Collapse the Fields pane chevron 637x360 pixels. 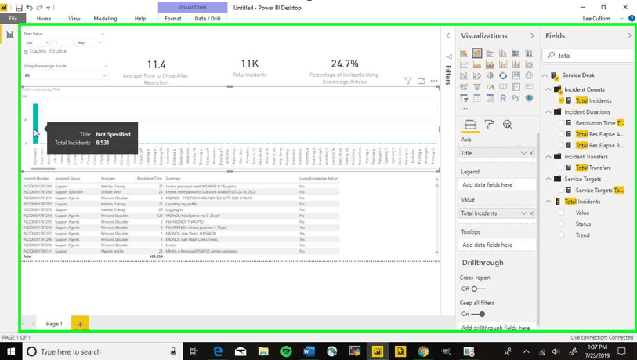(x=630, y=36)
